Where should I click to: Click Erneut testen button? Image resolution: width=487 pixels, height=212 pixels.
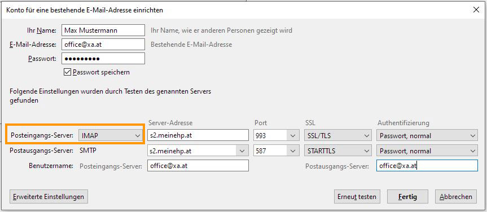tap(357, 197)
